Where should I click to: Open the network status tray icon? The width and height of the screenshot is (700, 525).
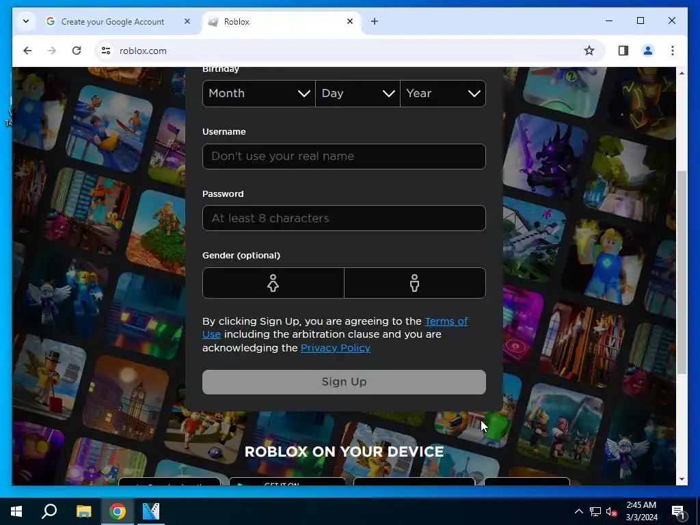595,511
